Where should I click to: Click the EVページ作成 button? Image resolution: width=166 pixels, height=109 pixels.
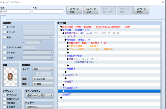tap(74, 10)
